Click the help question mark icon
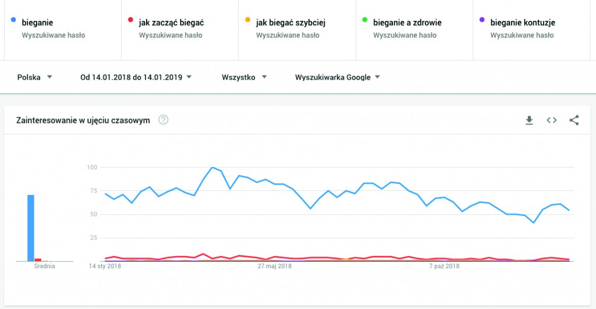596x309 pixels. click(x=164, y=120)
